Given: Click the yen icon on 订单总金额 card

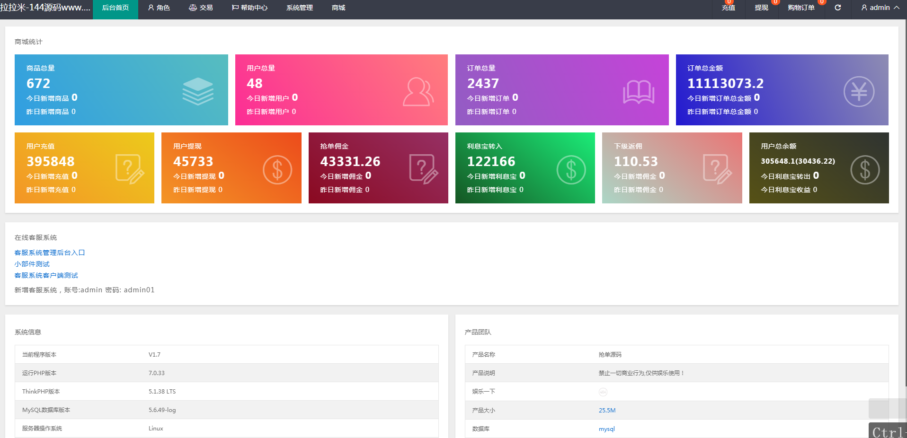Looking at the screenshot, I should pos(858,91).
